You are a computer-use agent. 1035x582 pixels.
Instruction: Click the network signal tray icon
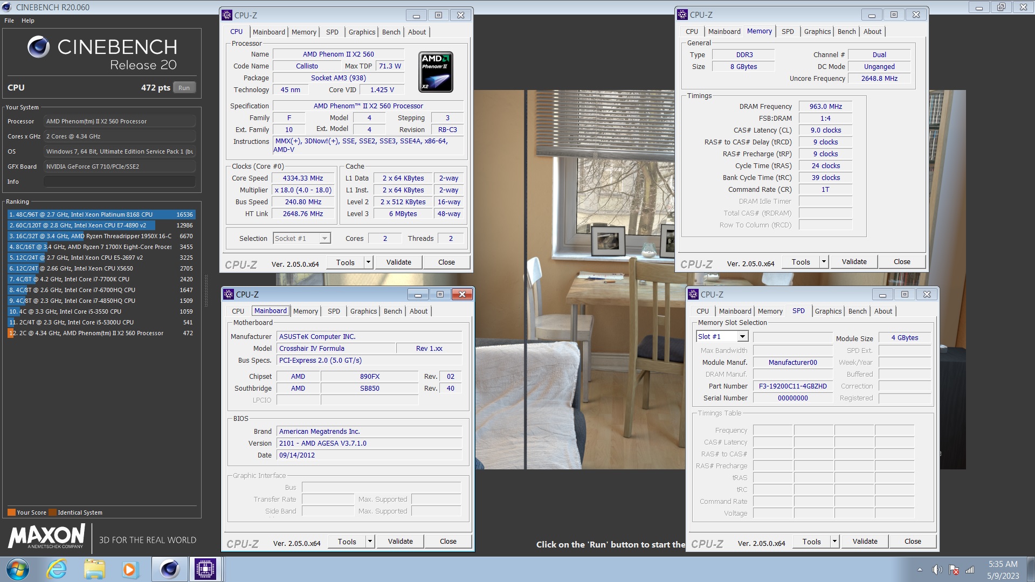pyautogui.click(x=970, y=570)
